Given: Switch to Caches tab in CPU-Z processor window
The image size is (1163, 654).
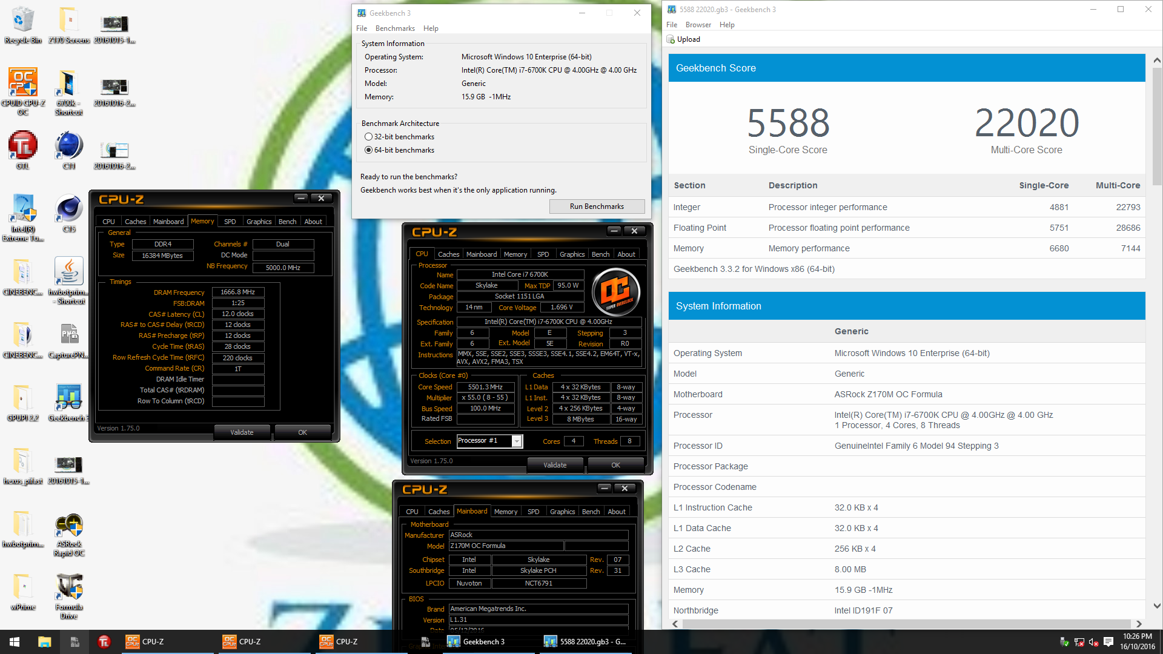Looking at the screenshot, I should [x=448, y=254].
